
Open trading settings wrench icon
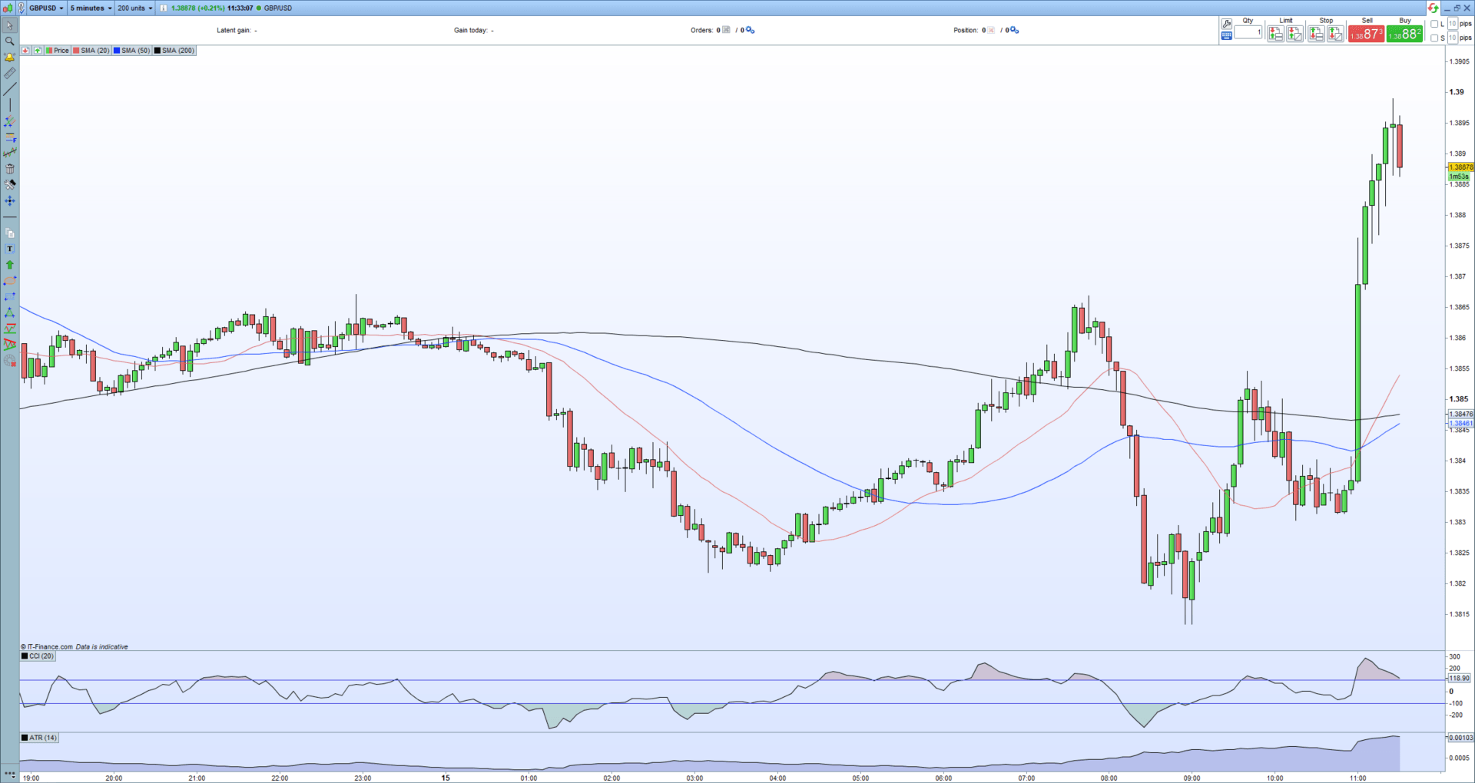(x=1226, y=24)
